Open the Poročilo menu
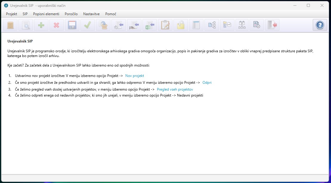The image size is (331, 183). [71, 14]
